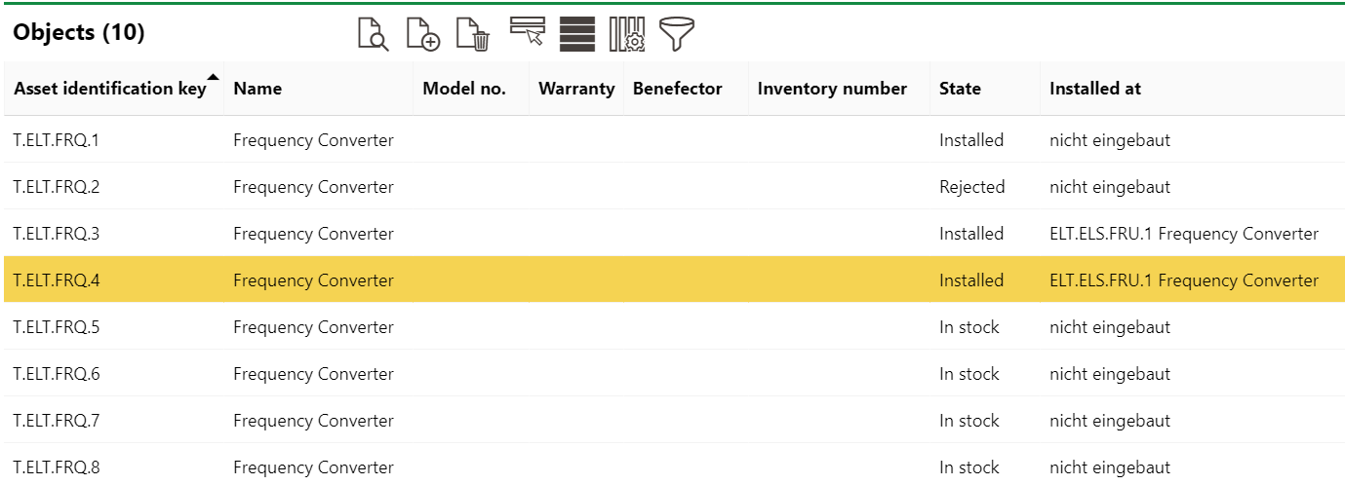The height and width of the screenshot is (485, 1345).
Task: Sort by Asset identification key column
Action: coord(109,89)
